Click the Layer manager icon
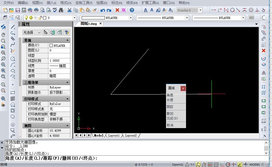The width and height of the screenshot is (272, 167). point(5,18)
